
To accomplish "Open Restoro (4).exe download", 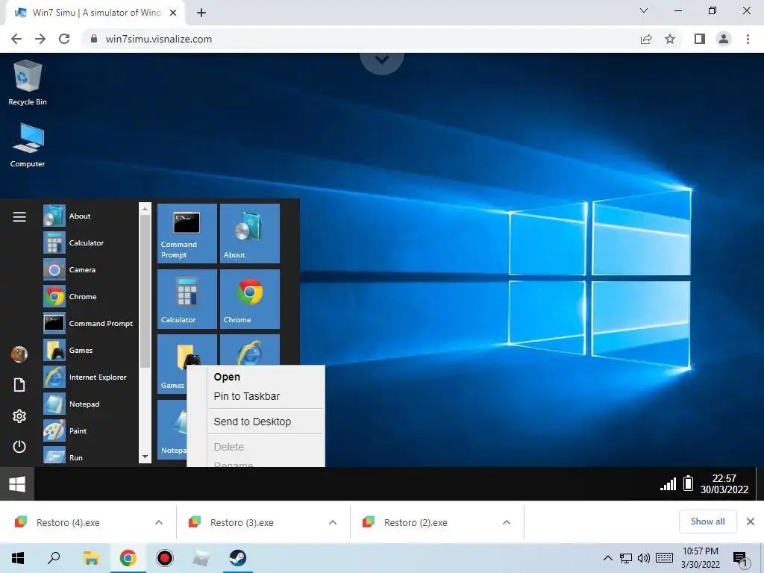I will (68, 522).
